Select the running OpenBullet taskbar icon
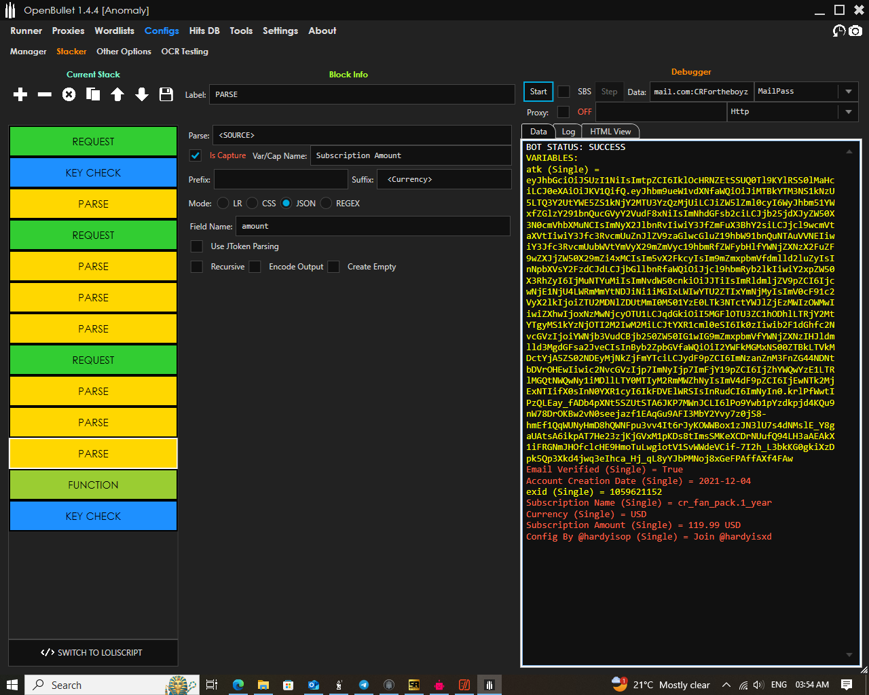Screen dimensions: 869x695 click(489, 685)
